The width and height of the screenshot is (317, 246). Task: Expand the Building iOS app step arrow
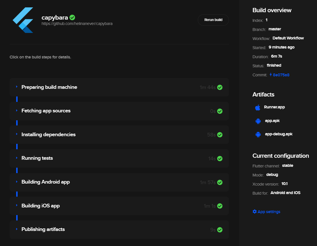pos(17,205)
